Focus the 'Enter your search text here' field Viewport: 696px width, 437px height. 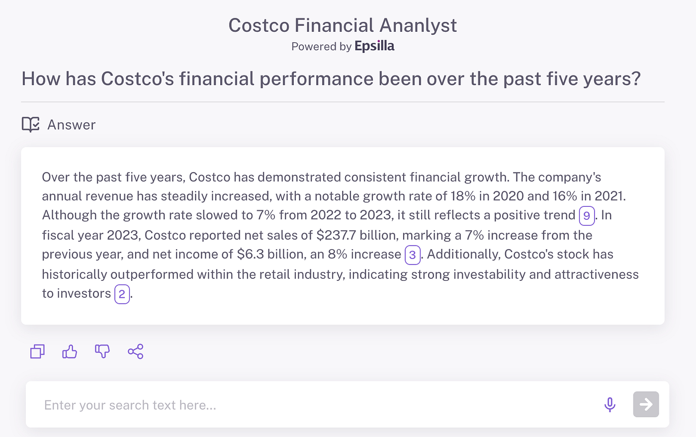point(318,405)
